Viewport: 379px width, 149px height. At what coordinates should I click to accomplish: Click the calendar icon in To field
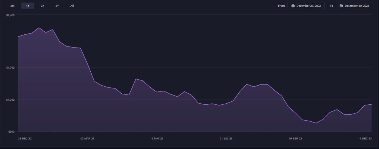(x=341, y=6)
